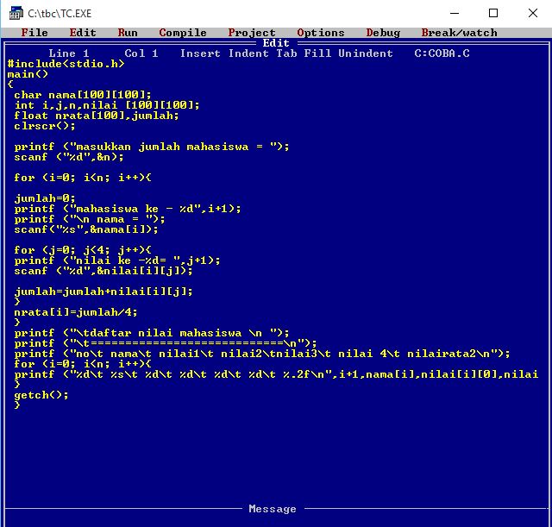Click the 'getch();' line
Screen dimensions: 552x527
click(x=41, y=395)
